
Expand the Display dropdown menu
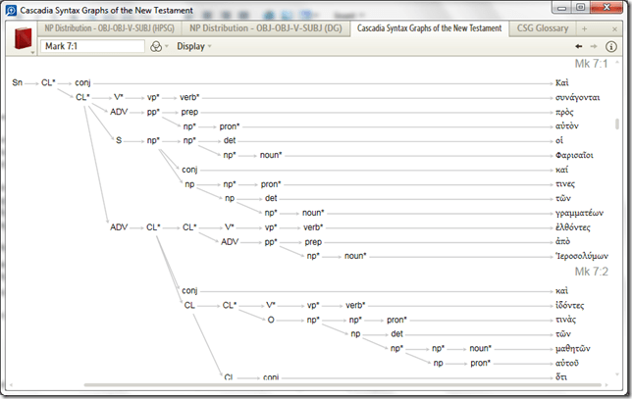(193, 47)
